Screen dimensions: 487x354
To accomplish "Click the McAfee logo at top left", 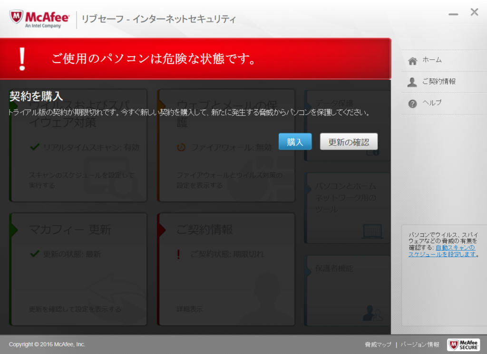I will (x=39, y=19).
